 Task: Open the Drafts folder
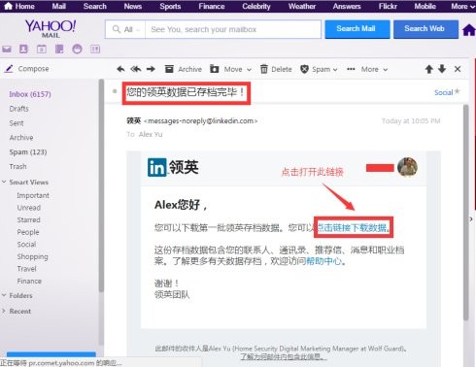[x=18, y=109]
